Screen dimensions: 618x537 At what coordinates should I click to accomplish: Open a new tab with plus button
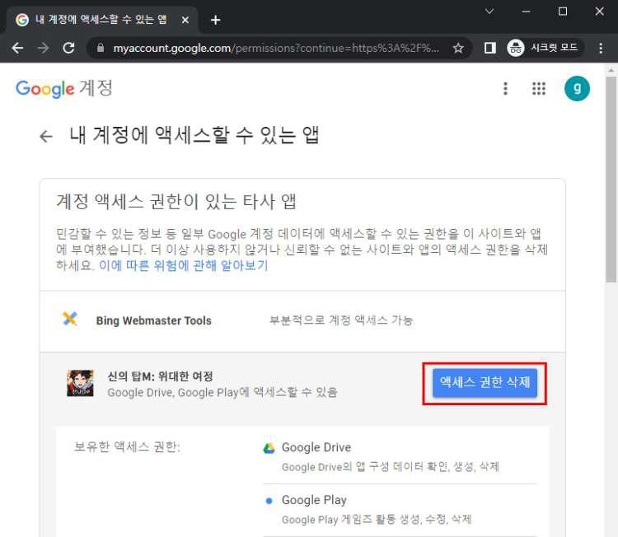tap(215, 20)
